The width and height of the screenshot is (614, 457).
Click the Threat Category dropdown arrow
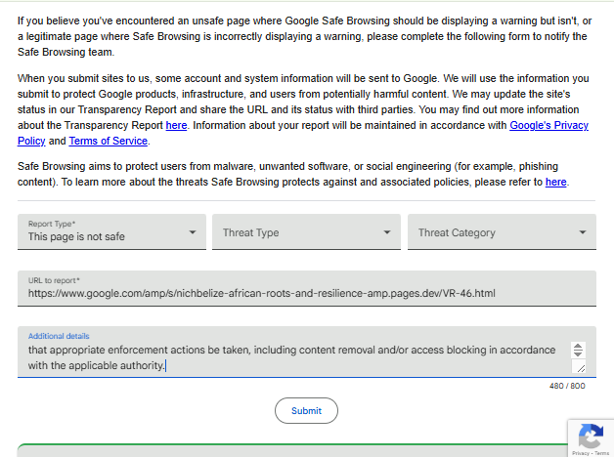pyautogui.click(x=583, y=232)
